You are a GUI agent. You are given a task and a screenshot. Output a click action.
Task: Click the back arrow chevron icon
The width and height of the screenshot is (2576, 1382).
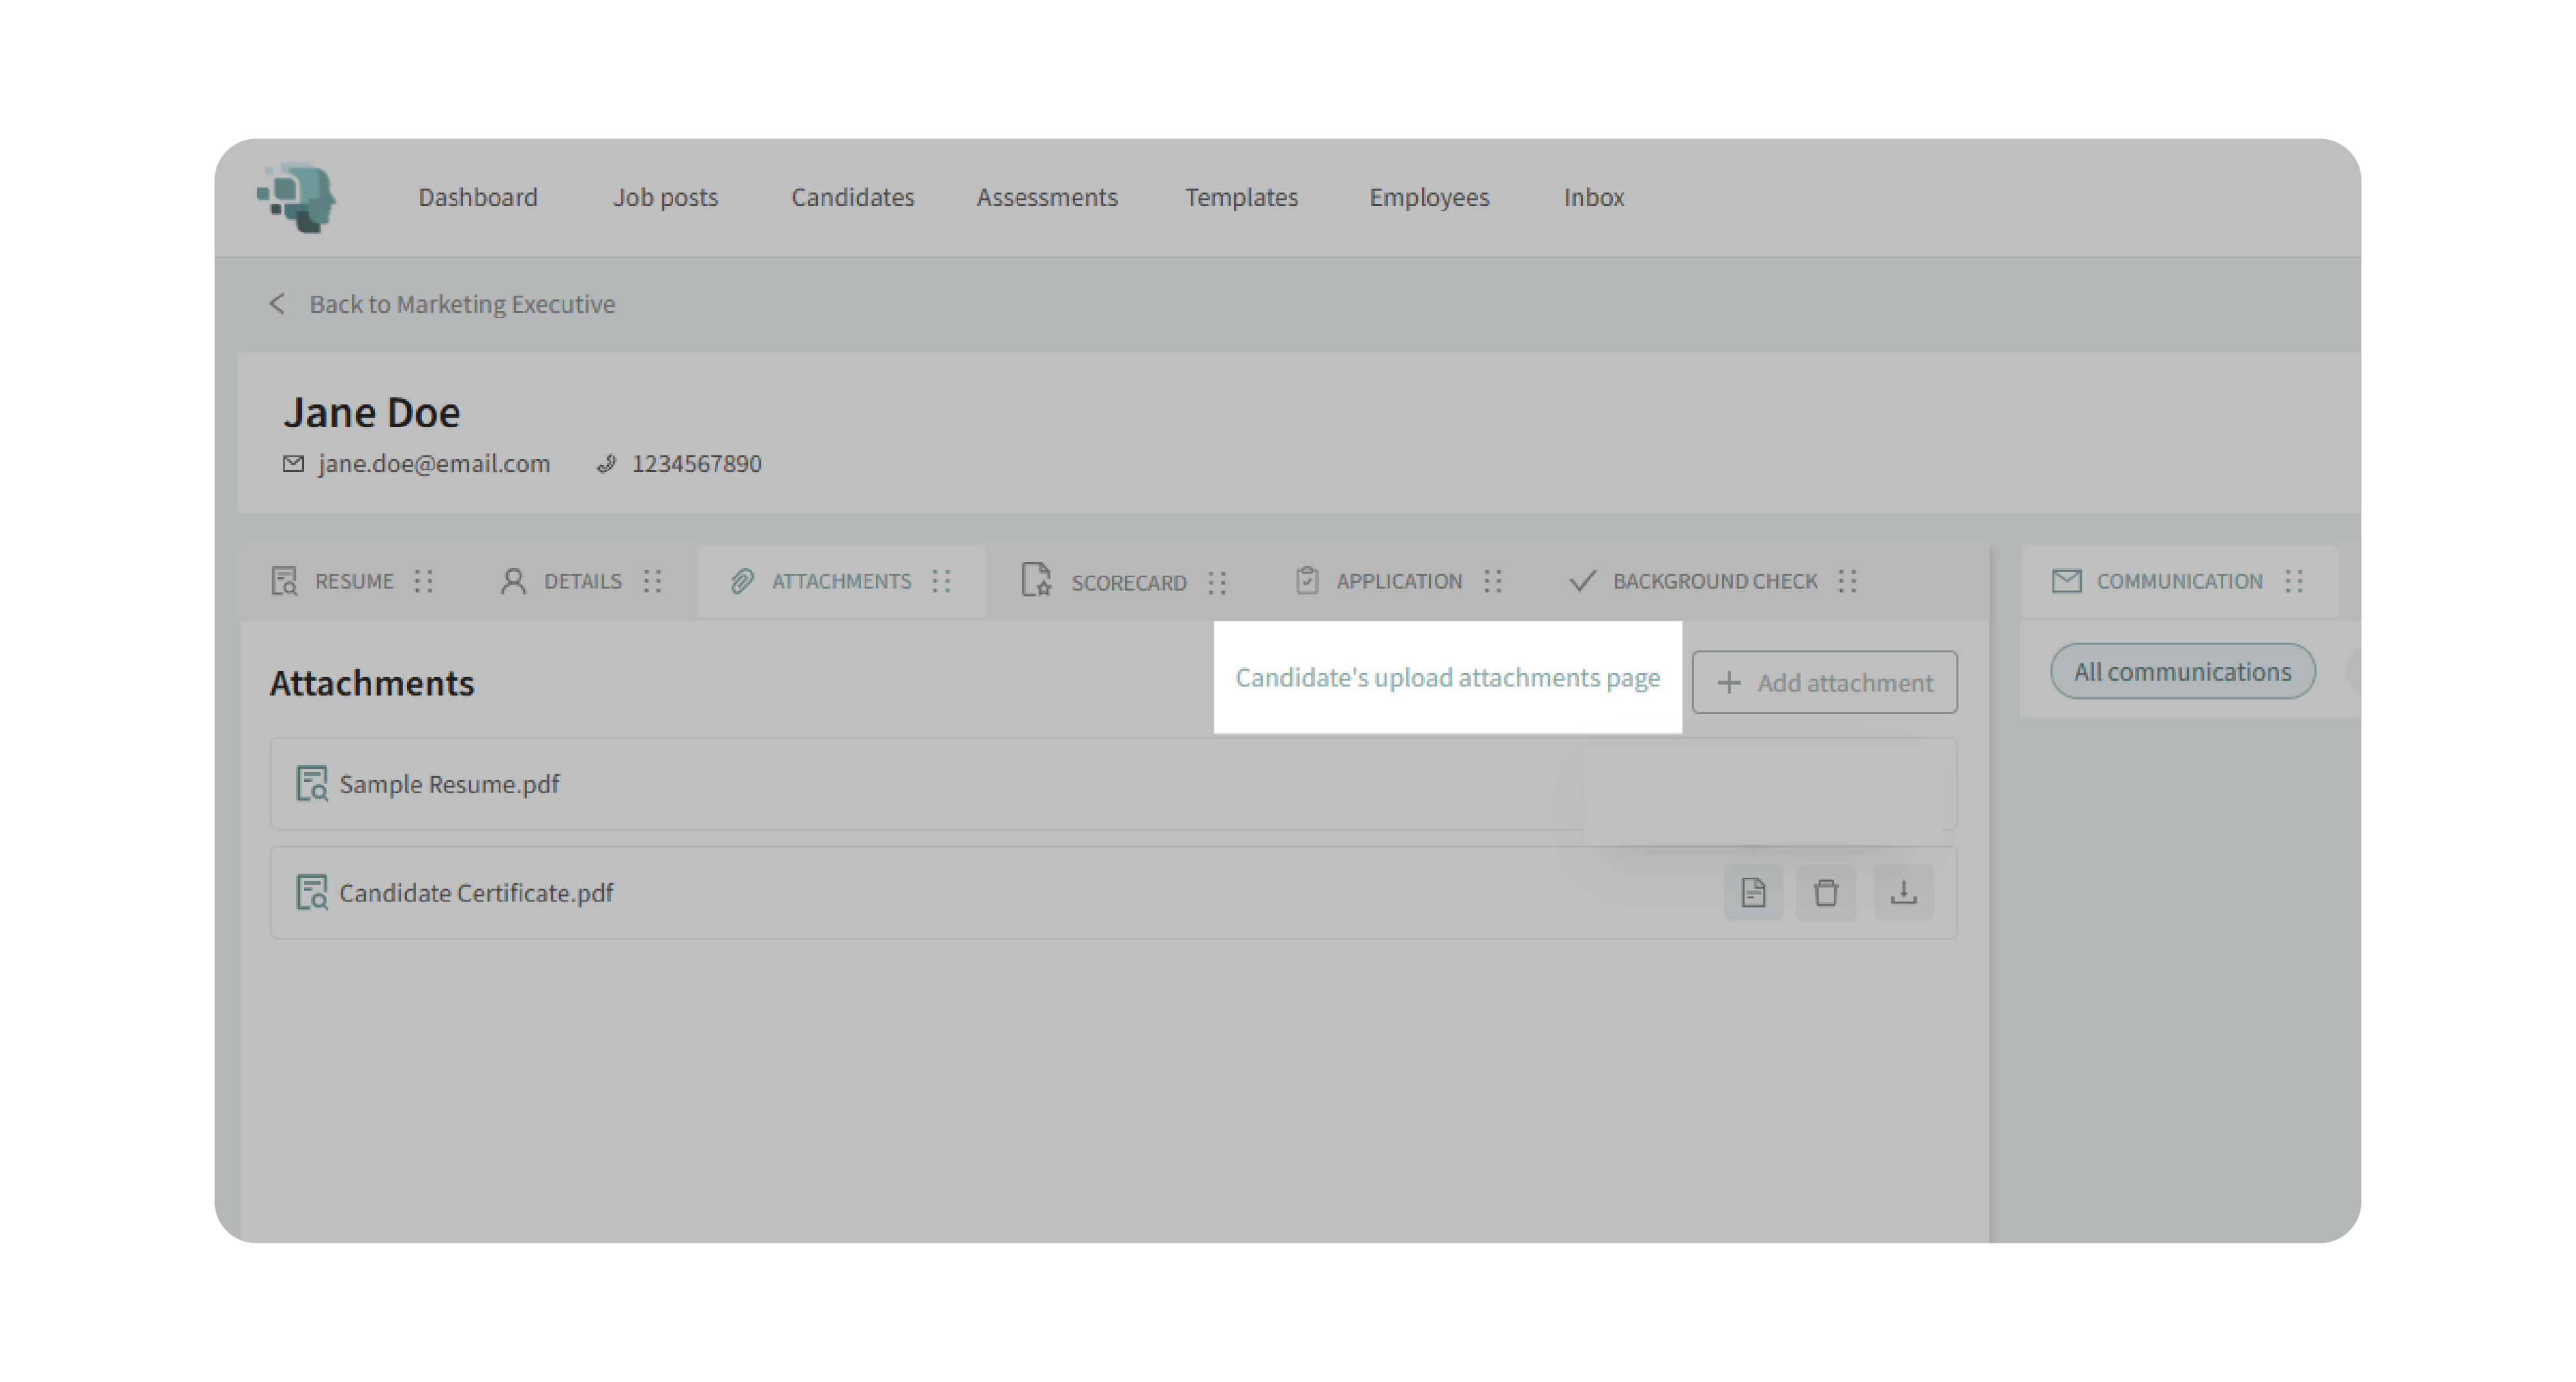277,303
